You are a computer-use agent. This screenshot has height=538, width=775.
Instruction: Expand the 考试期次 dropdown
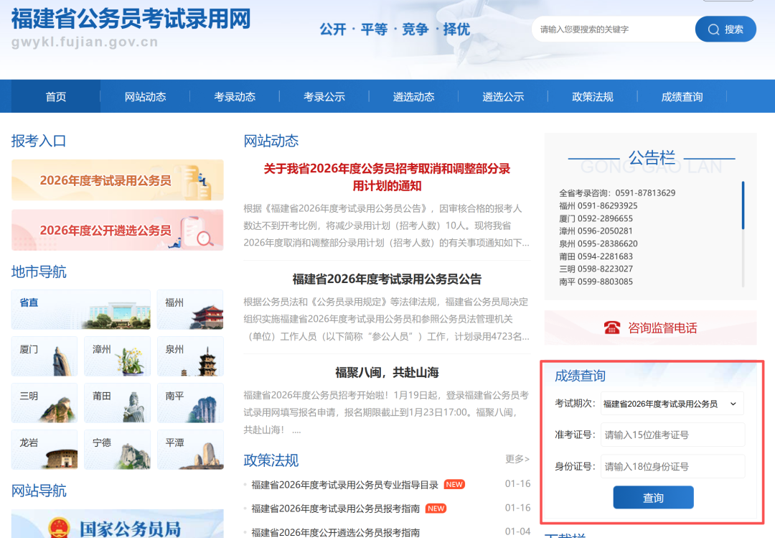(672, 404)
